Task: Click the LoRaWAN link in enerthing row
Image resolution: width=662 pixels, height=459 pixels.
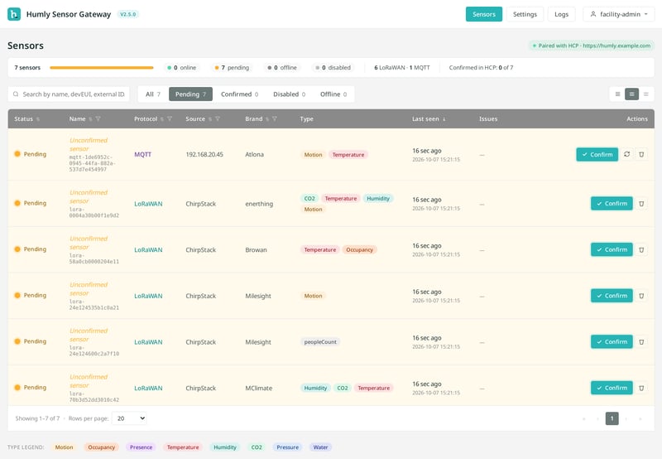Action: point(148,204)
